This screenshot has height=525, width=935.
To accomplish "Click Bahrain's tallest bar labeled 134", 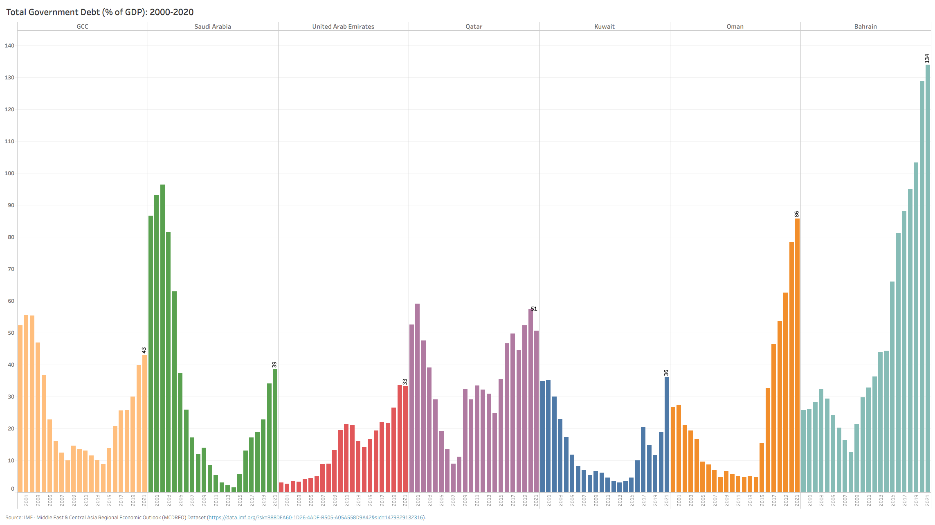I will click(x=928, y=278).
